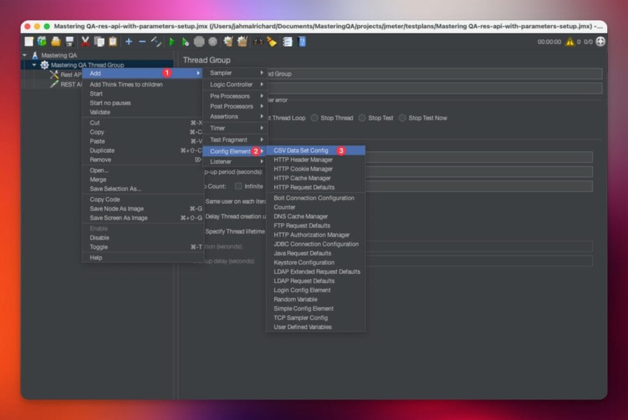Select JDBC Connection Configuration
Viewport: 628px width, 420px height.
point(316,244)
